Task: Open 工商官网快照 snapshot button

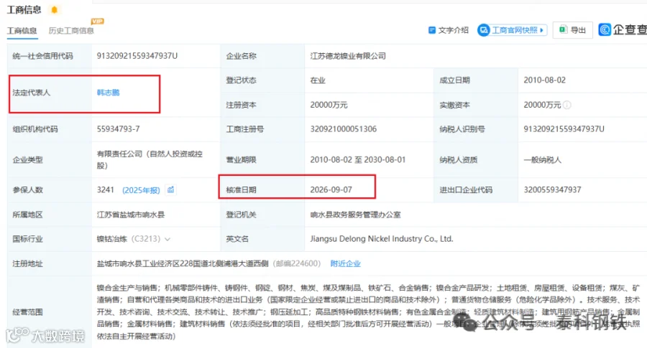Action: (x=512, y=30)
